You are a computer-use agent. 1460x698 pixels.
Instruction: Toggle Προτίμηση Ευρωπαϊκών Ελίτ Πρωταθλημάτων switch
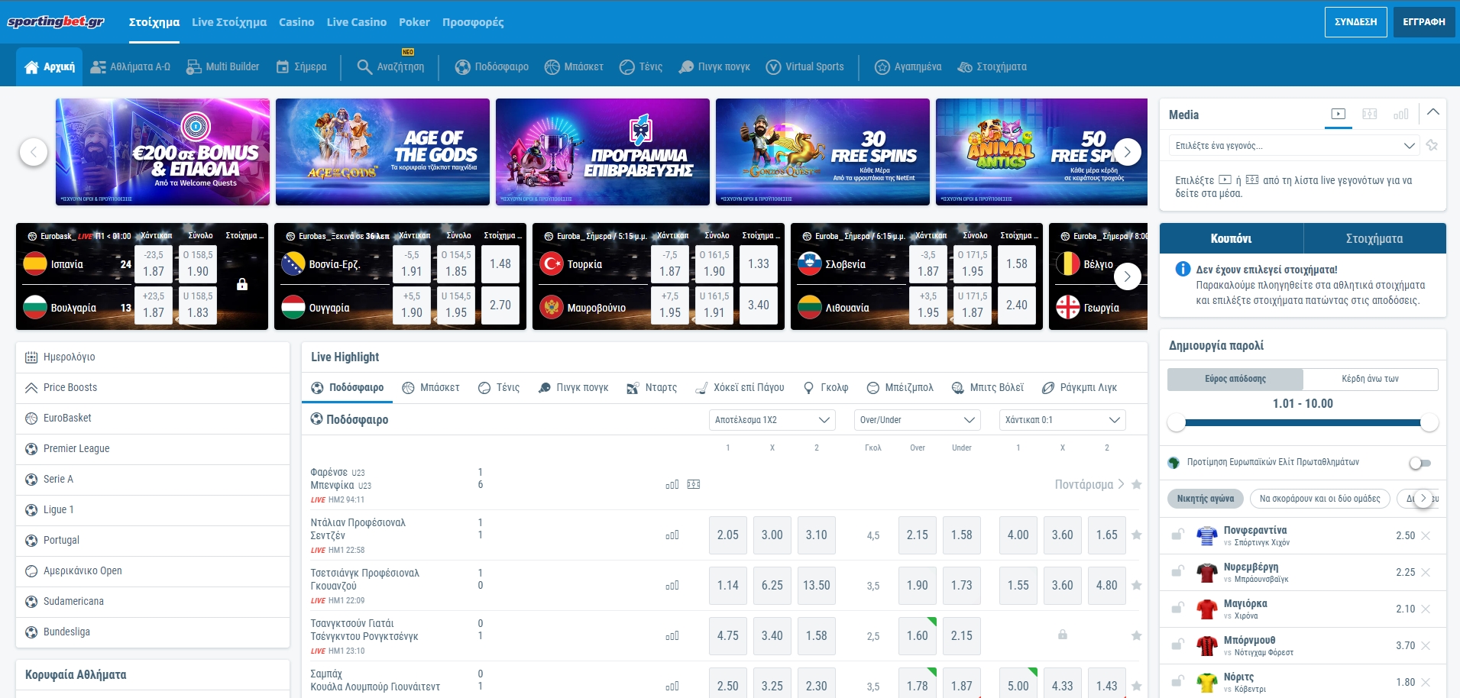[1420, 463]
